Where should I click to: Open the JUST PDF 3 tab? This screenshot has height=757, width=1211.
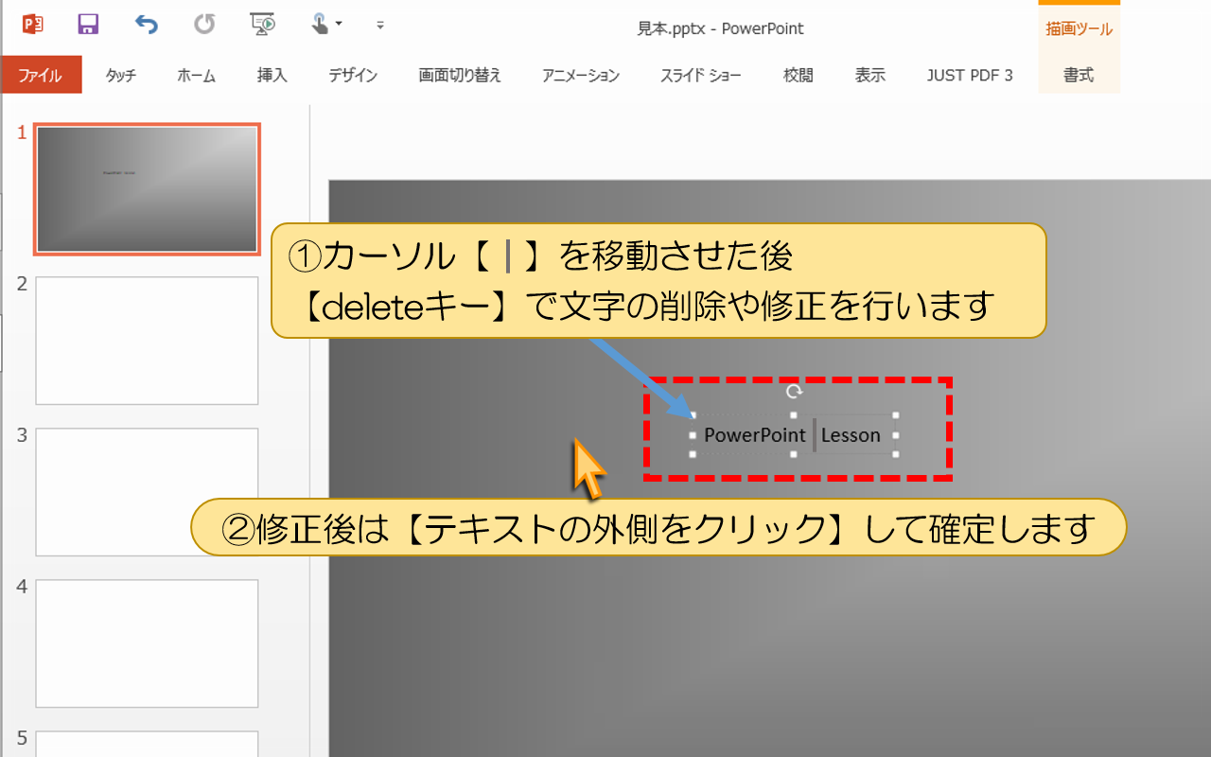coord(970,76)
